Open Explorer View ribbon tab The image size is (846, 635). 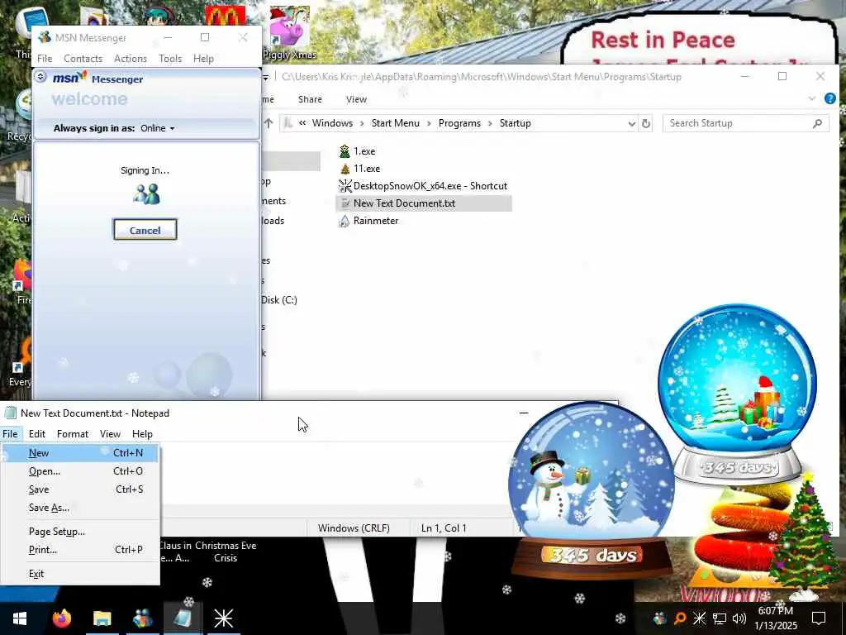(x=356, y=99)
